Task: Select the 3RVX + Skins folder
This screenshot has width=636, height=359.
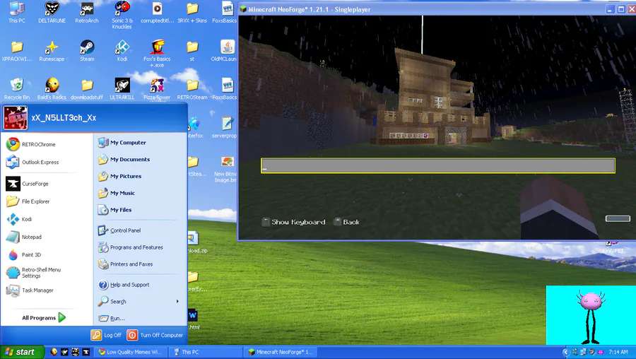Action: tap(192, 13)
